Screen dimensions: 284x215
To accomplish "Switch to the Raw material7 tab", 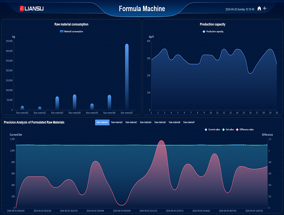I will click(x=189, y=122).
